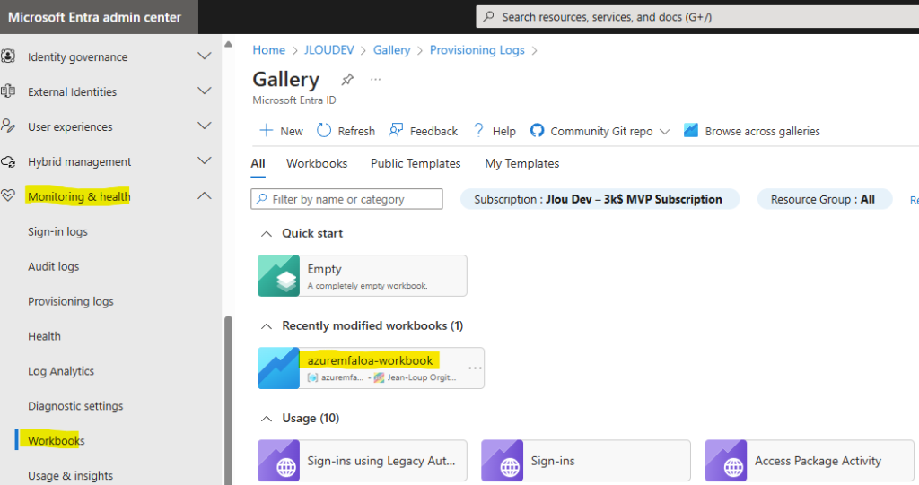Open azuremfaloa-workbook tile ellipsis menu
The height and width of the screenshot is (485, 919).
tap(476, 368)
